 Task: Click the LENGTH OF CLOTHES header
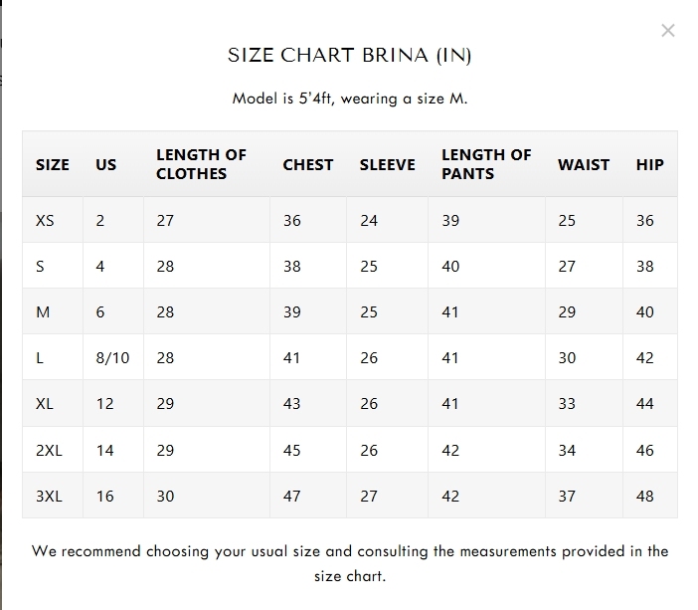[x=201, y=164]
